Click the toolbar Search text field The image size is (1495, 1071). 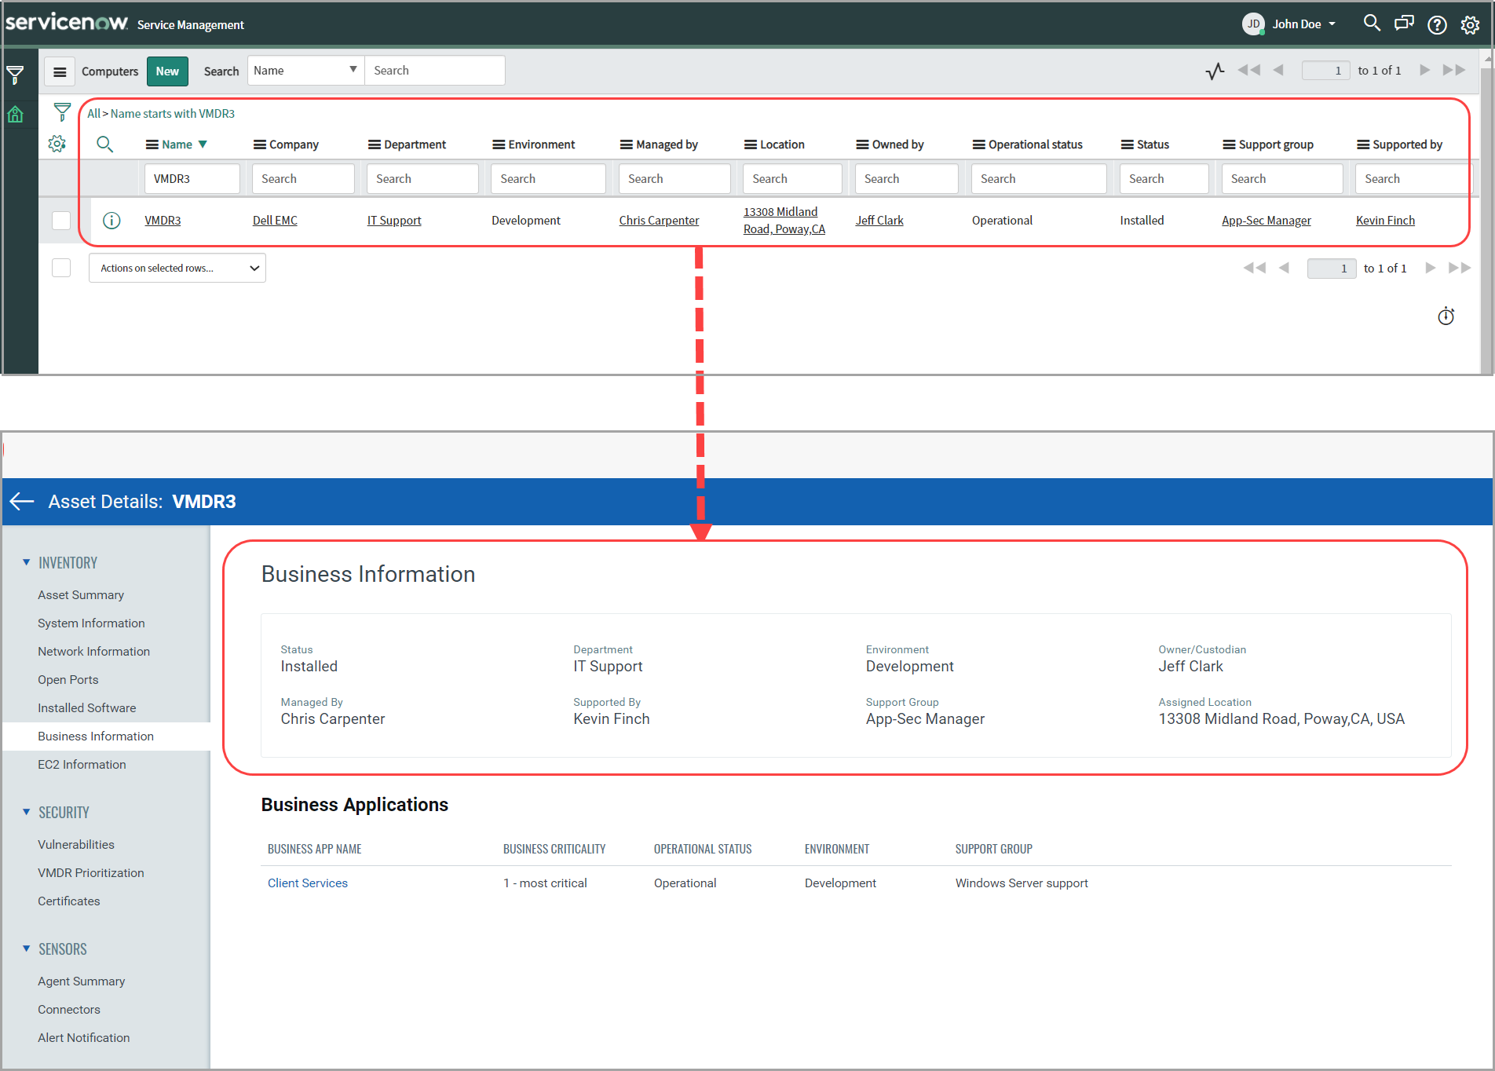[x=435, y=71]
